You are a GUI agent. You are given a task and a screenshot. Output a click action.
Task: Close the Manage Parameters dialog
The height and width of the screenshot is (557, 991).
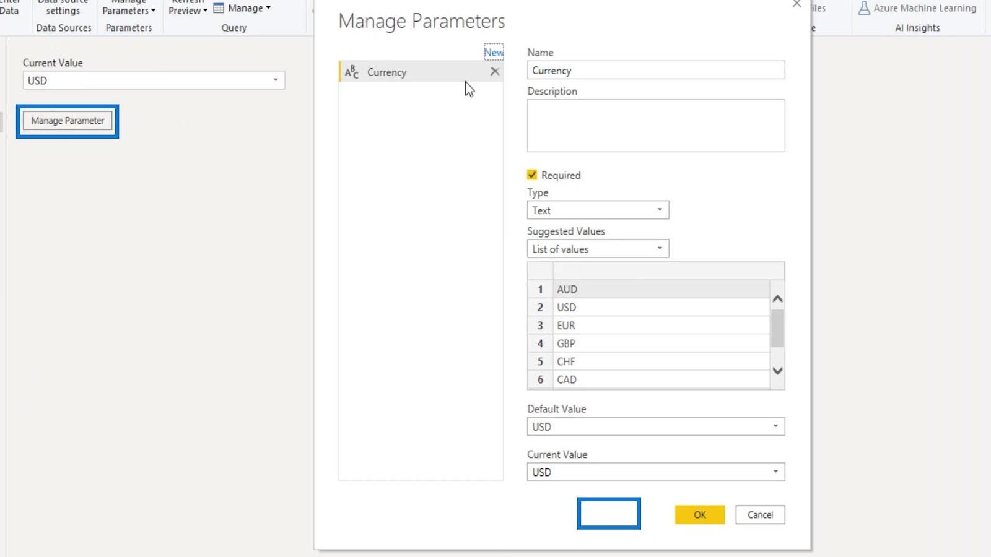(x=797, y=4)
